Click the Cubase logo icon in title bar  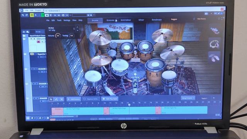[22, 10]
